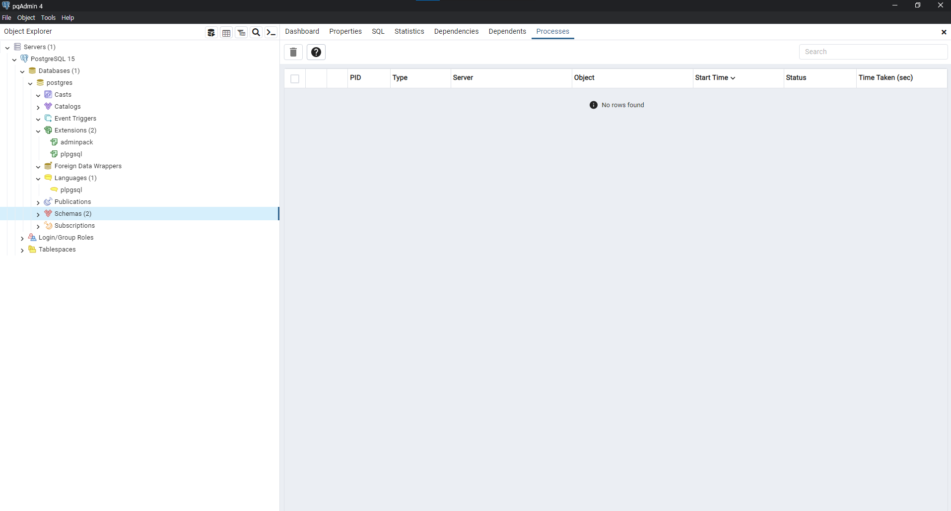This screenshot has height=511, width=951.
Task: Click the Servers group icon
Action: click(17, 47)
